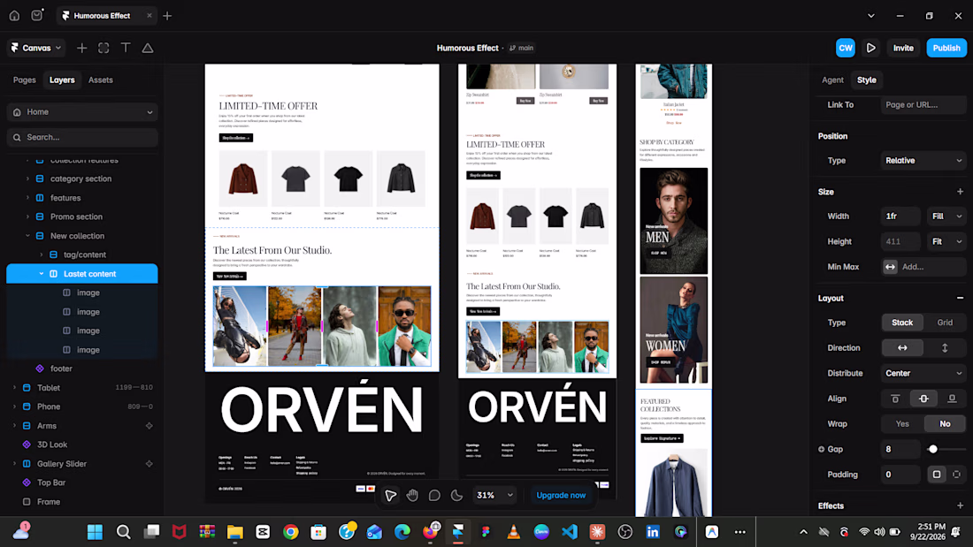This screenshot has width=973, height=547.
Task: Select the vector shape triangle tool
Action: 148,48
